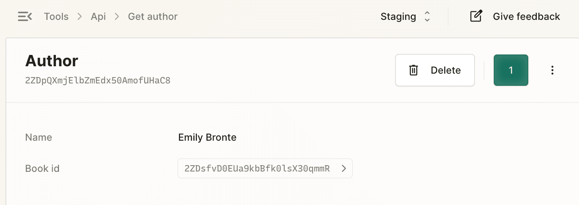579x205 pixels.
Task: Click the arrow on the Book id chip
Action: click(344, 168)
